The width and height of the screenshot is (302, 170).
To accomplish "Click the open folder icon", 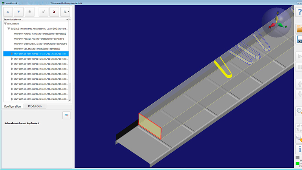I will (299, 29).
